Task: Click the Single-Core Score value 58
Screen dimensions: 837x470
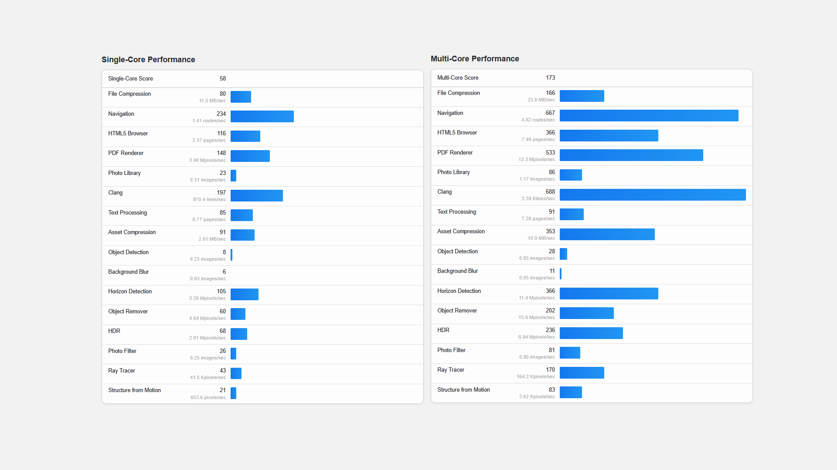Action: pos(223,79)
